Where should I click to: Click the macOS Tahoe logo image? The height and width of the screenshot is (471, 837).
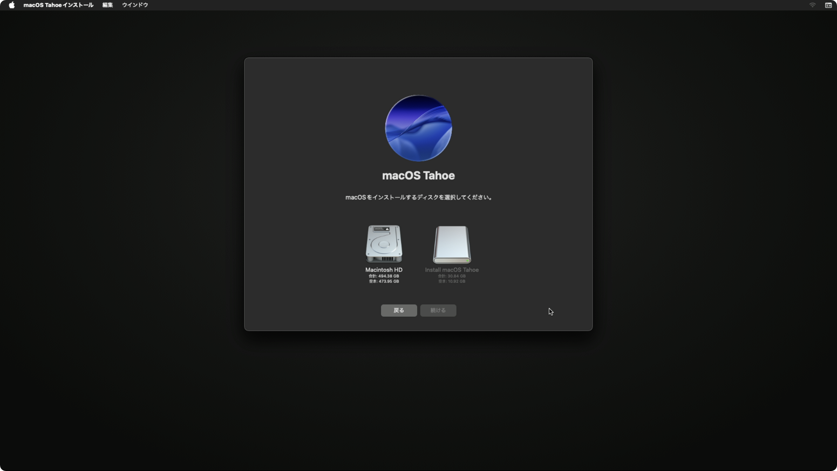pos(419,128)
